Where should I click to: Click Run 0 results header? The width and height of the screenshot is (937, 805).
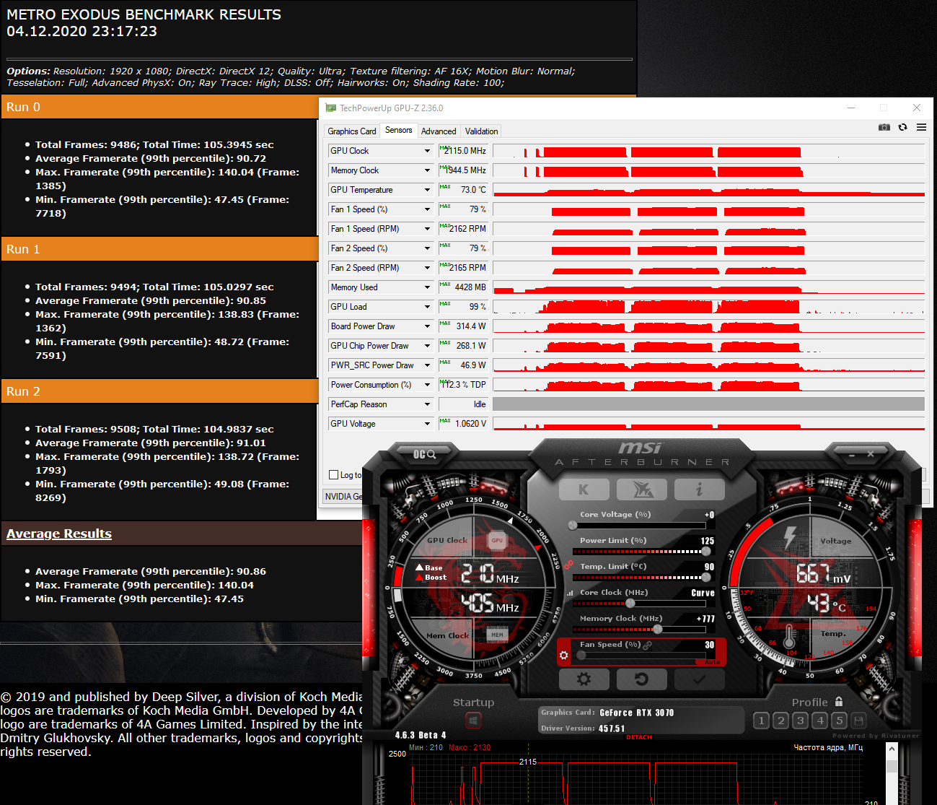pyautogui.click(x=159, y=107)
